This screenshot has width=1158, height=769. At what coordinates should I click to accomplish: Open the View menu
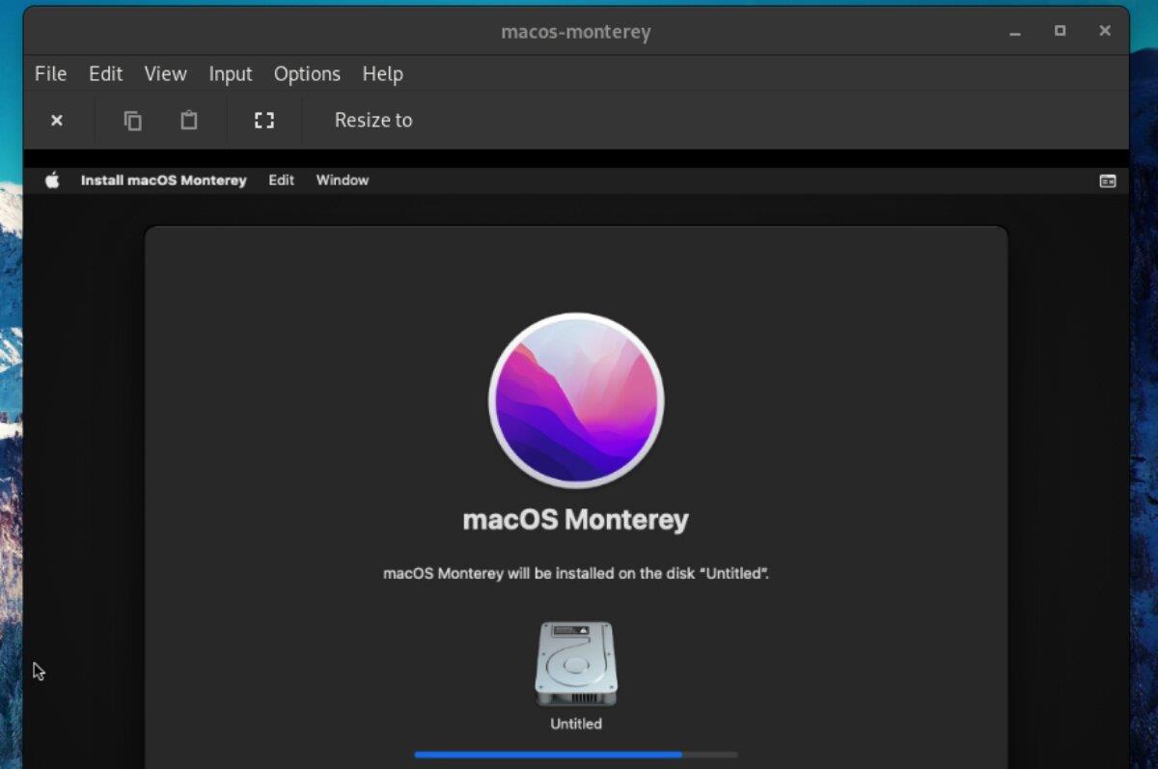point(164,73)
